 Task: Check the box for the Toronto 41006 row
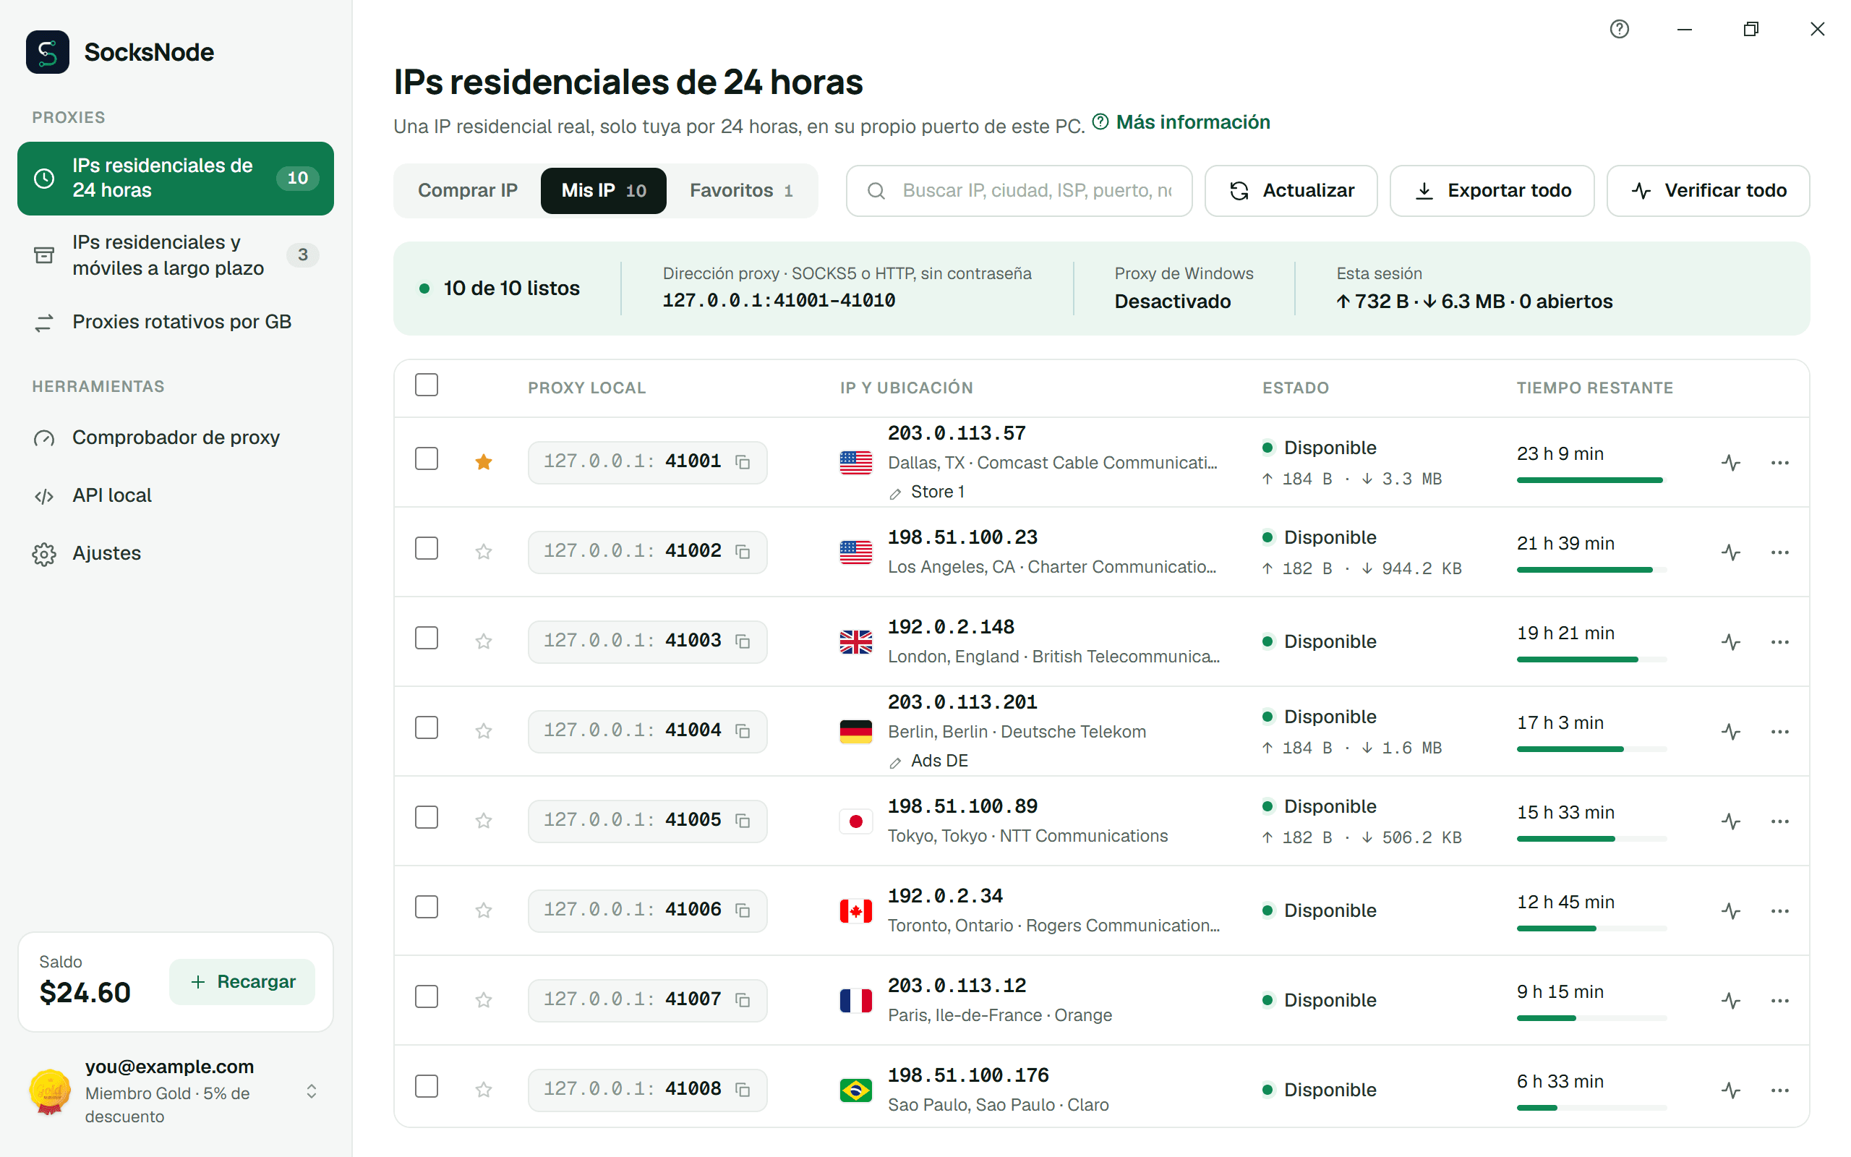coord(426,908)
